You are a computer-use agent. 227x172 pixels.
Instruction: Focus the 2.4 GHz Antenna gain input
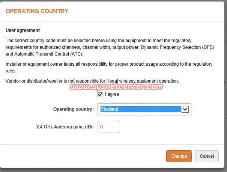109,127
